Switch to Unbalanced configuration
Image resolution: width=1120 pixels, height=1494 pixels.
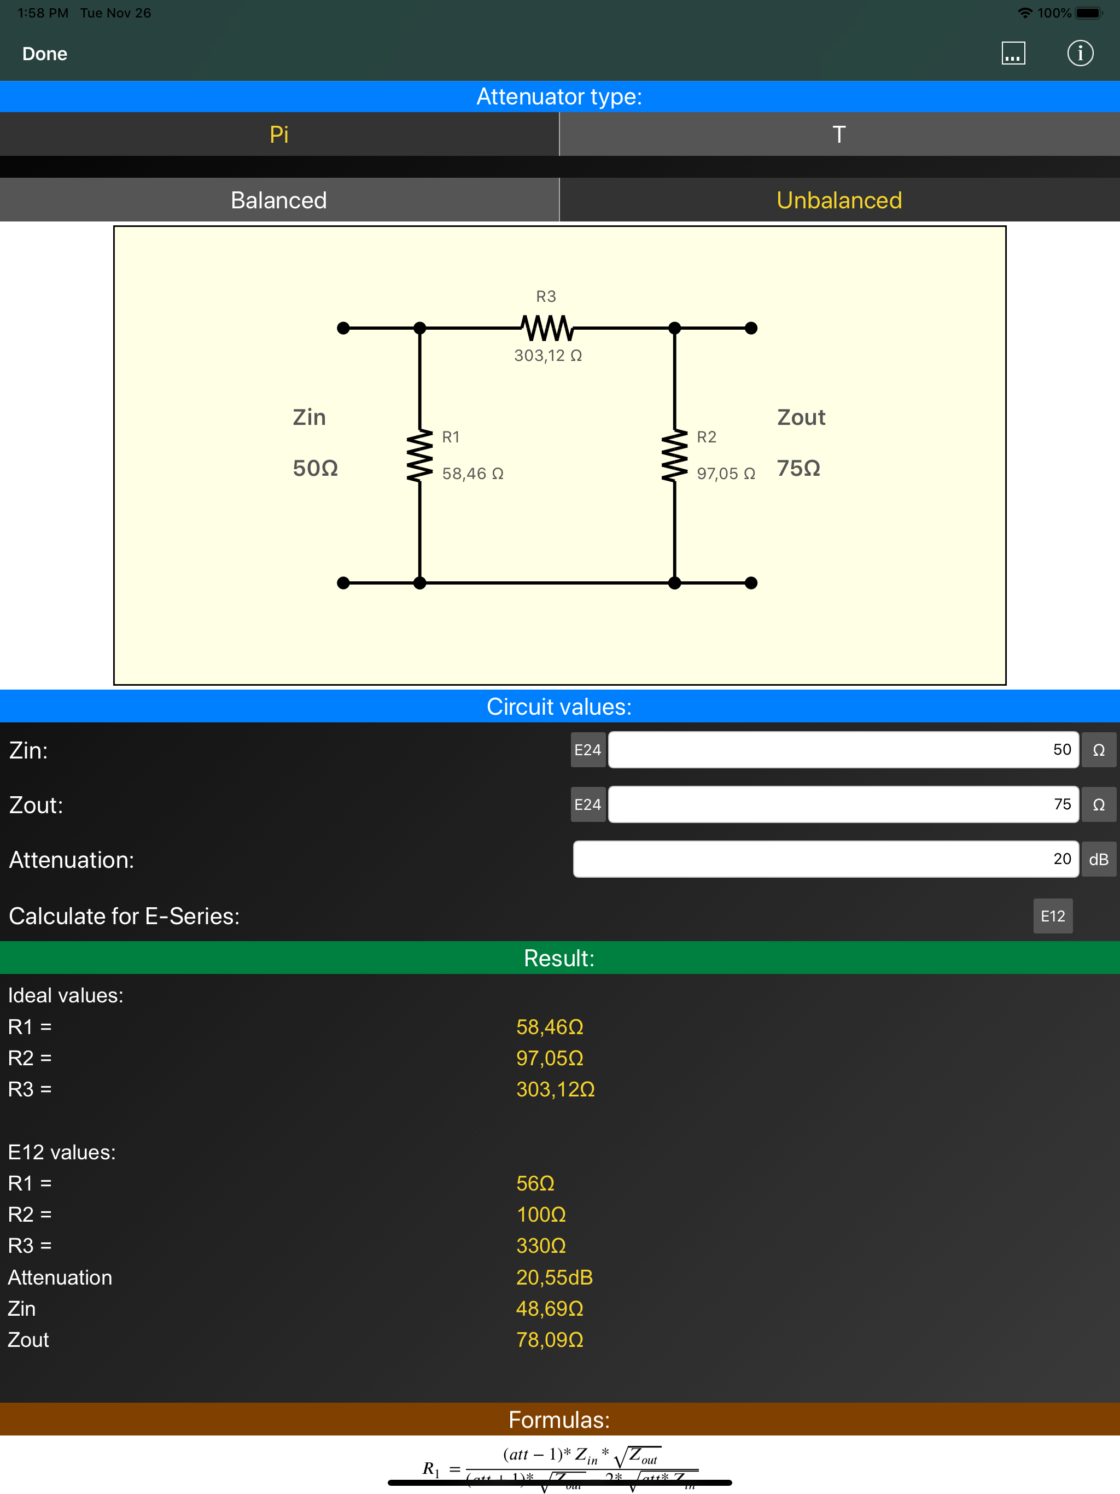[x=839, y=200]
